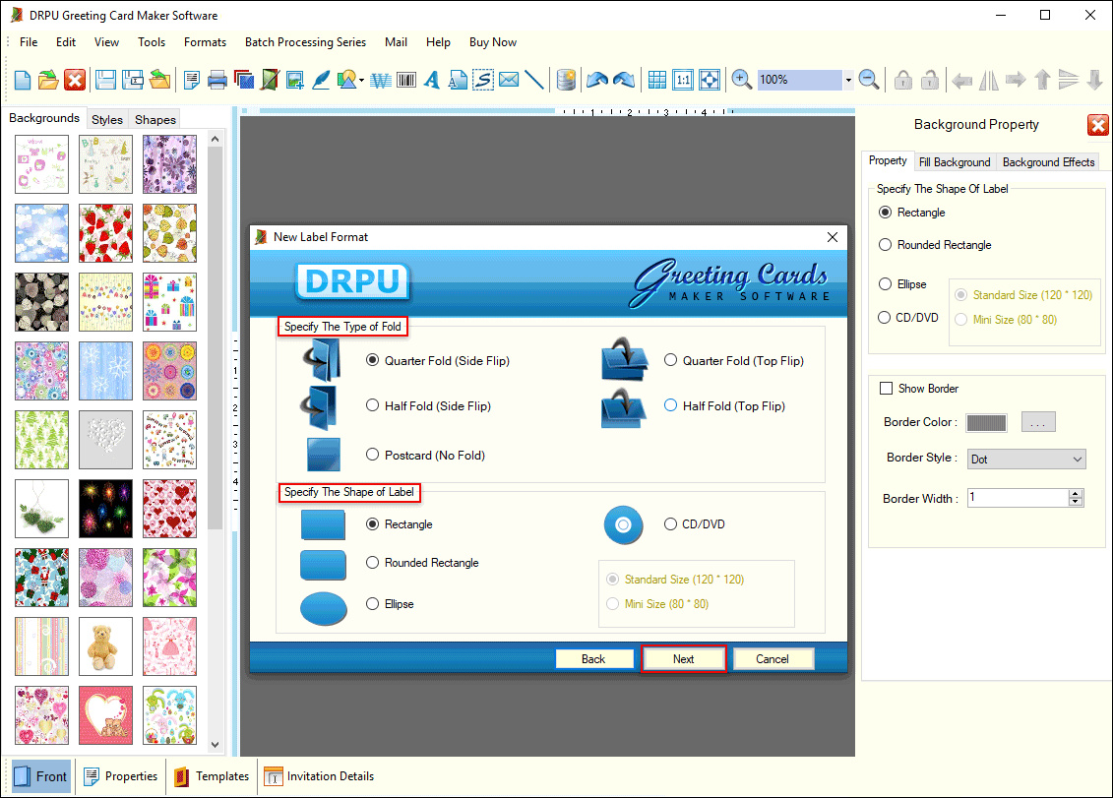1113x798 pixels.
Task: Choose Rounded Rectangle shape in dialog
Action: 372,562
